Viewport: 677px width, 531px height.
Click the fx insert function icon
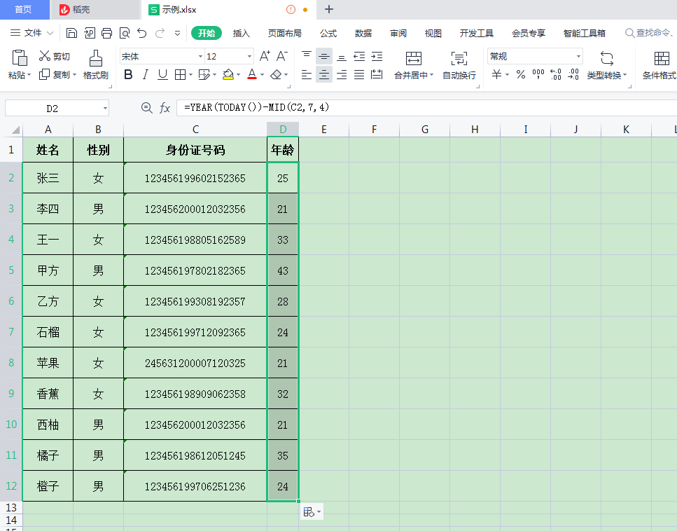pyautogui.click(x=165, y=108)
